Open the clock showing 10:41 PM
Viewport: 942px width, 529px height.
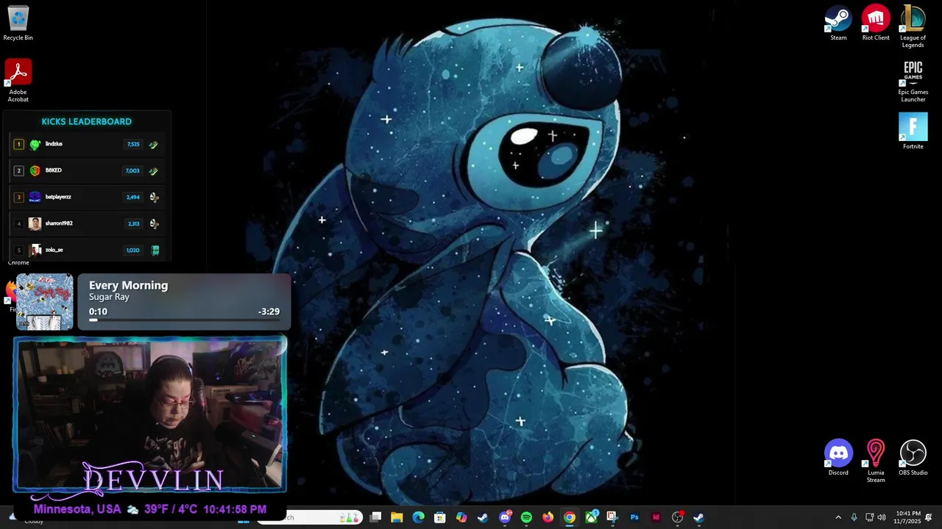(907, 517)
